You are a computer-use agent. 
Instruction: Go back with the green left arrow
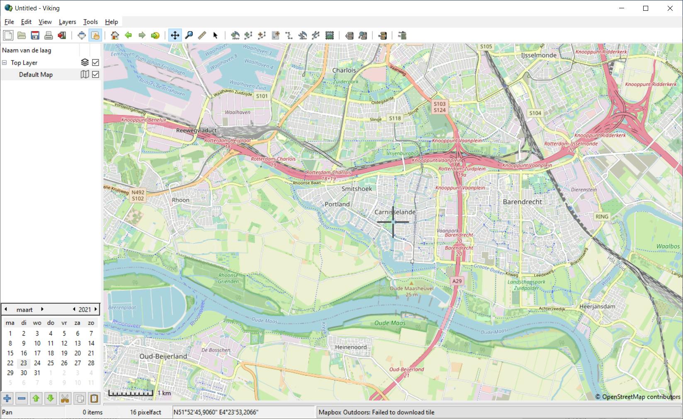[129, 36]
